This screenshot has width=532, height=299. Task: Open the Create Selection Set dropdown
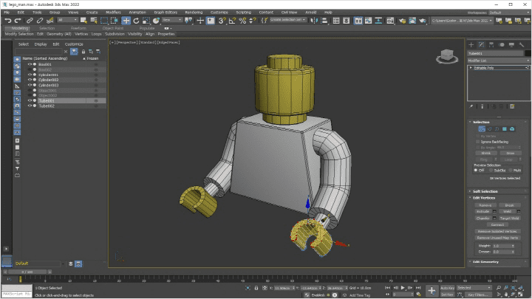[288, 20]
